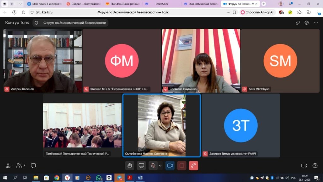Switch to the DeepSeek tab
This screenshot has width=323, height=182.
click(162, 4)
